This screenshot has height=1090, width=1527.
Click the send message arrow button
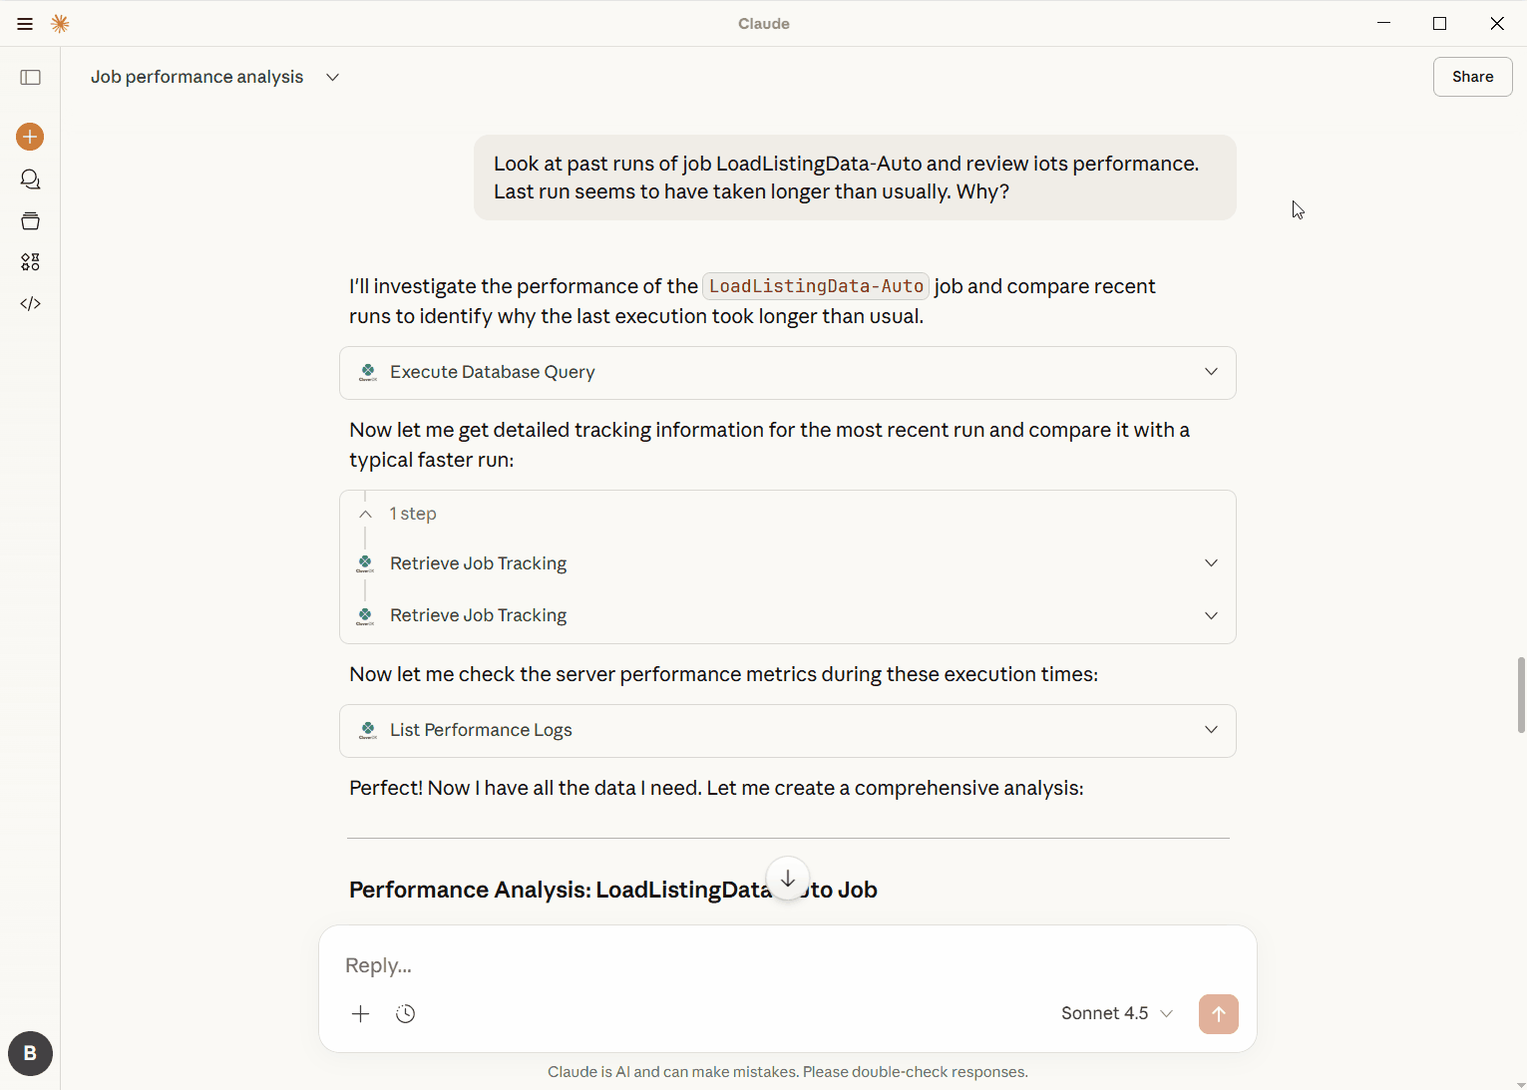click(1218, 1014)
